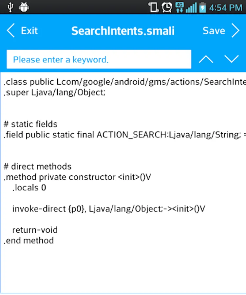The image size is (246, 295).
Task: Place cursor on the .locals 0 line
Action: click(x=29, y=187)
